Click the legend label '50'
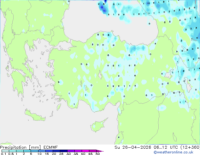Image resolution: width=200 pixels, height=155 pixels. click(98, 154)
